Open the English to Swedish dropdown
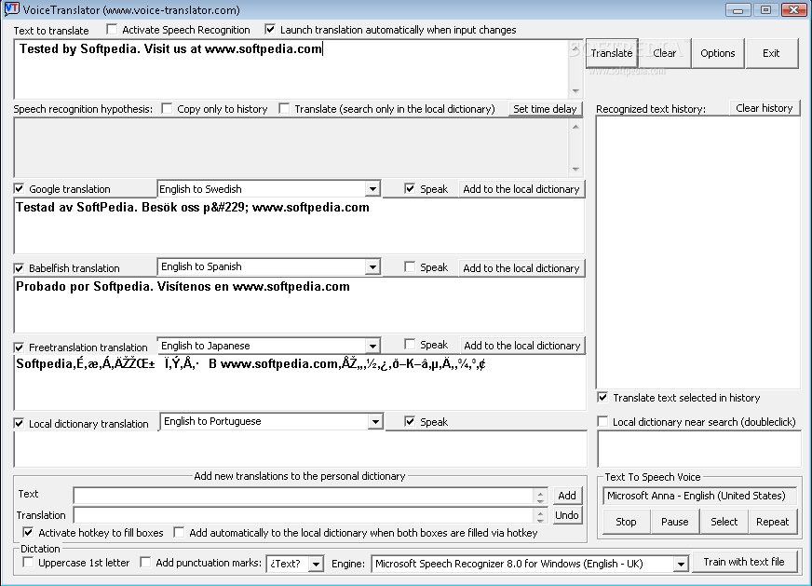The height and width of the screenshot is (586, 812). pyautogui.click(x=372, y=189)
